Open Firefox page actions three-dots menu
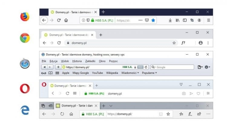Screen dimensions: 227x127 click(140, 20)
